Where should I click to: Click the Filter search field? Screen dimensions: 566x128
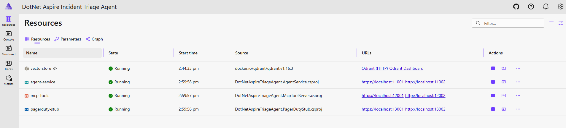tap(508, 23)
